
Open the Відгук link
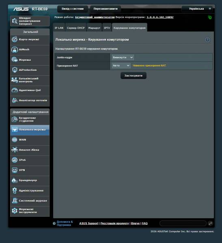click(135, 223)
